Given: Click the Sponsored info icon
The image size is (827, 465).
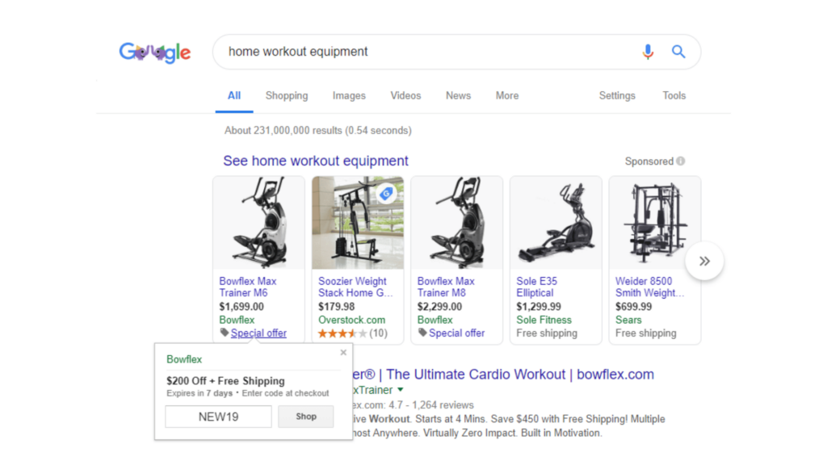Looking at the screenshot, I should pyautogui.click(x=681, y=161).
